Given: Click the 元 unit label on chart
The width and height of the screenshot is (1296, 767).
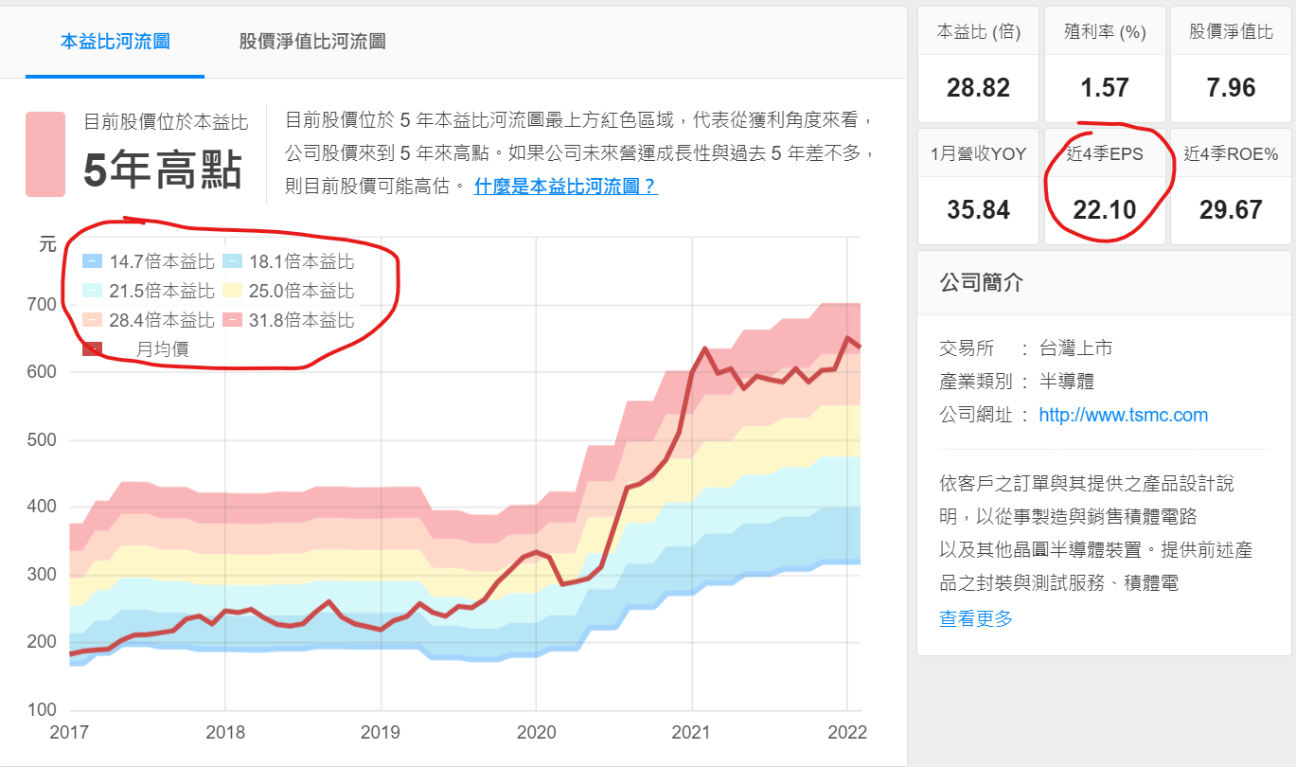Looking at the screenshot, I should click(47, 245).
